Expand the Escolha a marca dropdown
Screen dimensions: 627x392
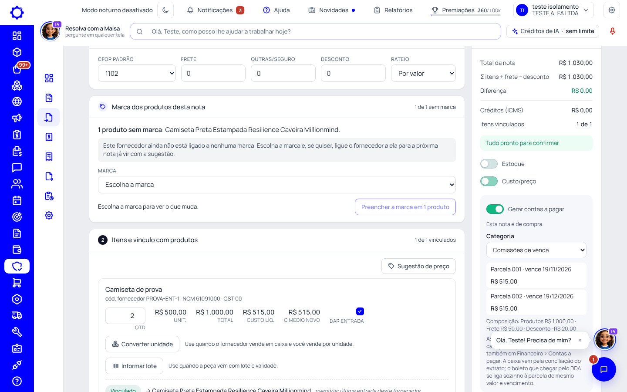tap(277, 185)
